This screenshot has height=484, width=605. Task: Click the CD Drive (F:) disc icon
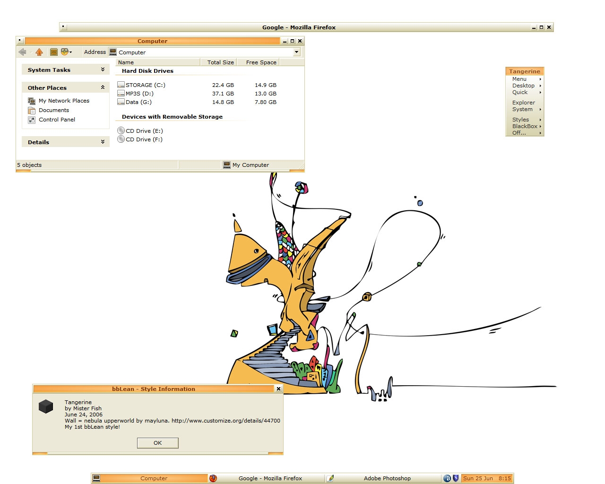121,139
